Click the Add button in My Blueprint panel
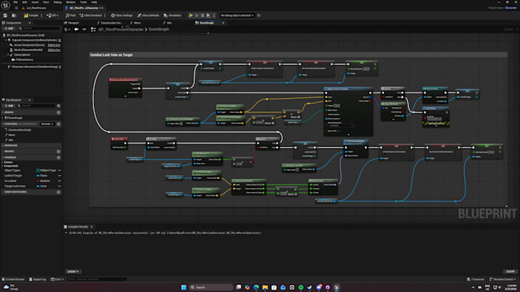The height and width of the screenshot is (292, 520). (x=8, y=105)
